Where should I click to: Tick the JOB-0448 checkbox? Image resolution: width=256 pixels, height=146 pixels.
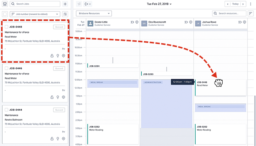[6, 27]
